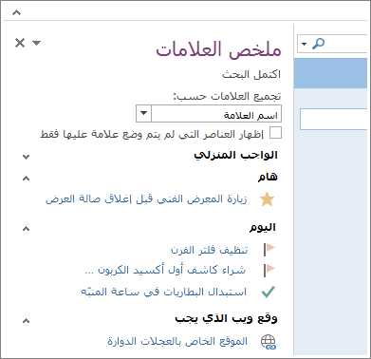This screenshot has width=371, height=359.
Task: Expand the 'الواجب المنزلي' group
Action: pyautogui.click(x=27, y=157)
